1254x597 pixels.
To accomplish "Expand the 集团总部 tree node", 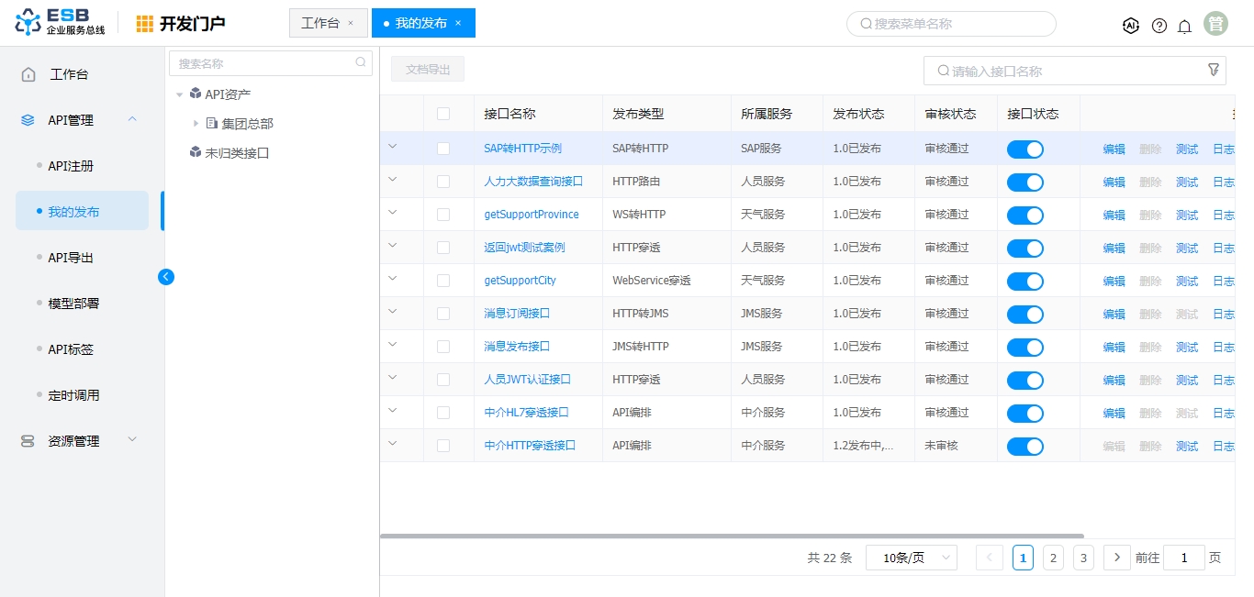I will 196,124.
